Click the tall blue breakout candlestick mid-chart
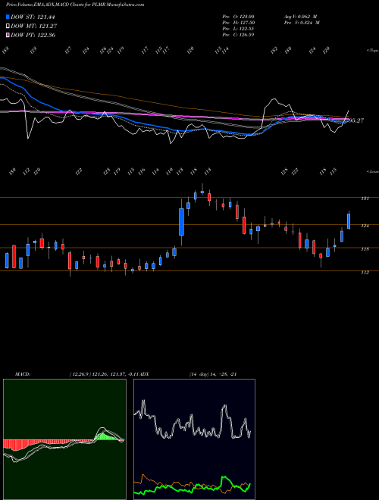 click(181, 222)
